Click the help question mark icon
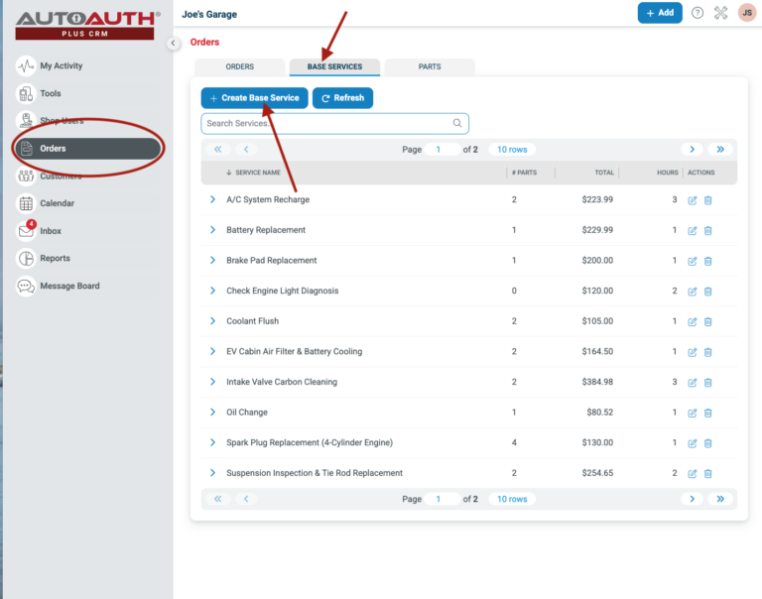762x599 pixels. point(698,13)
